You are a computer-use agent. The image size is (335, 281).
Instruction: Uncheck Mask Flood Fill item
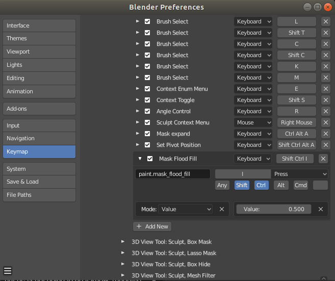pos(150,159)
